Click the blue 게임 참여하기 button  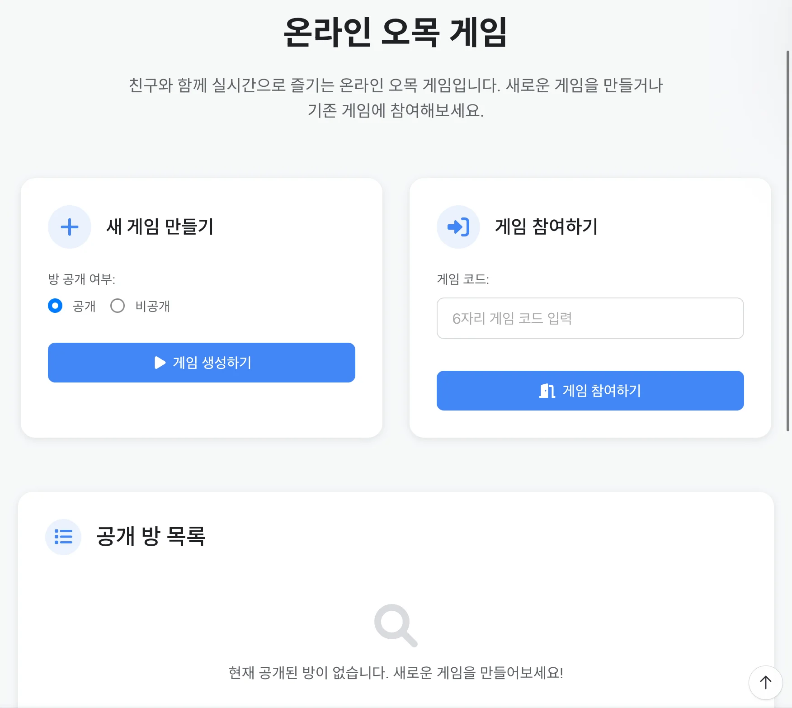click(590, 391)
